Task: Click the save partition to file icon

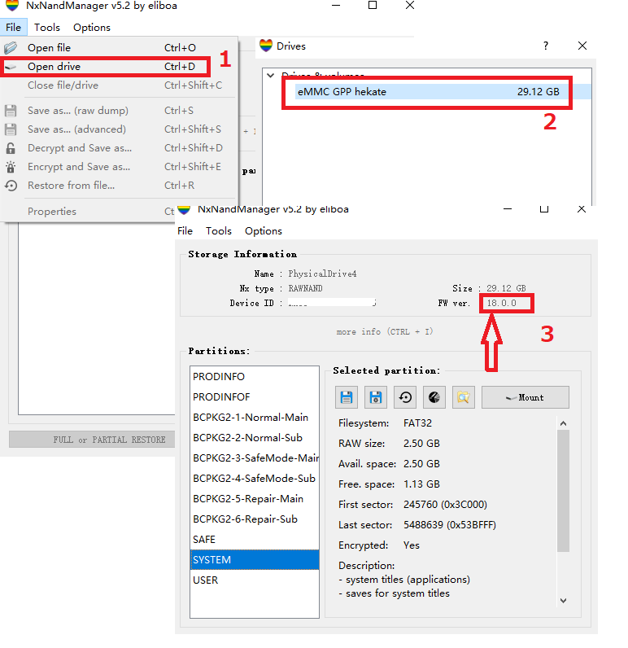Action: tap(347, 397)
